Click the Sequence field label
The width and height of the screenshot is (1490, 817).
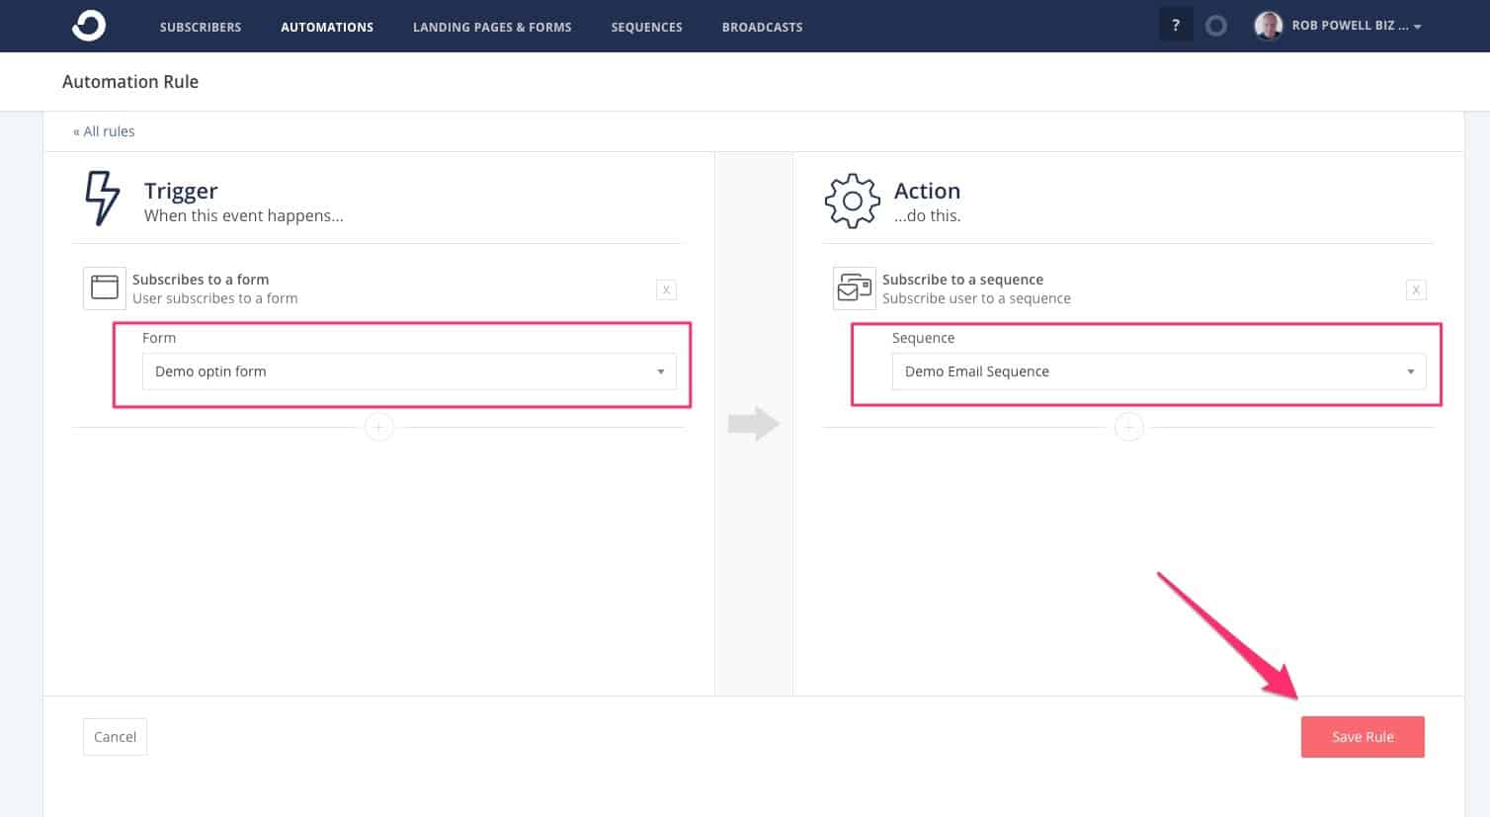pos(923,338)
